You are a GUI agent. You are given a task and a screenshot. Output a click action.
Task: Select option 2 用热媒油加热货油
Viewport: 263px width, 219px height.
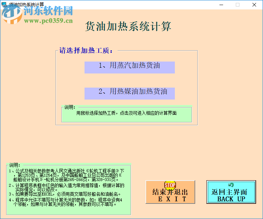point(130,93)
